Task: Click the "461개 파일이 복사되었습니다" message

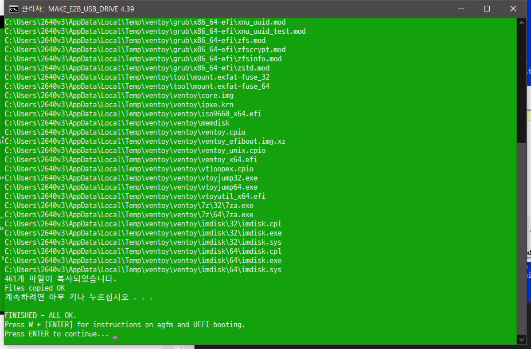Action: (x=60, y=279)
